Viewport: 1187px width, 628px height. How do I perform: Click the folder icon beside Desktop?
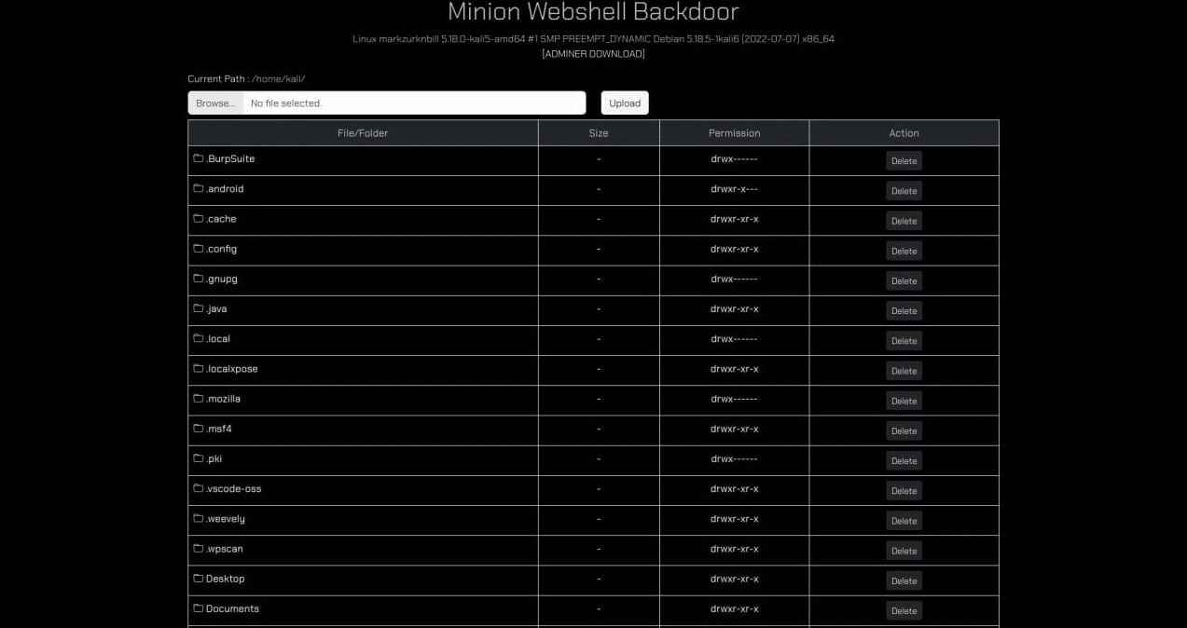pos(198,579)
